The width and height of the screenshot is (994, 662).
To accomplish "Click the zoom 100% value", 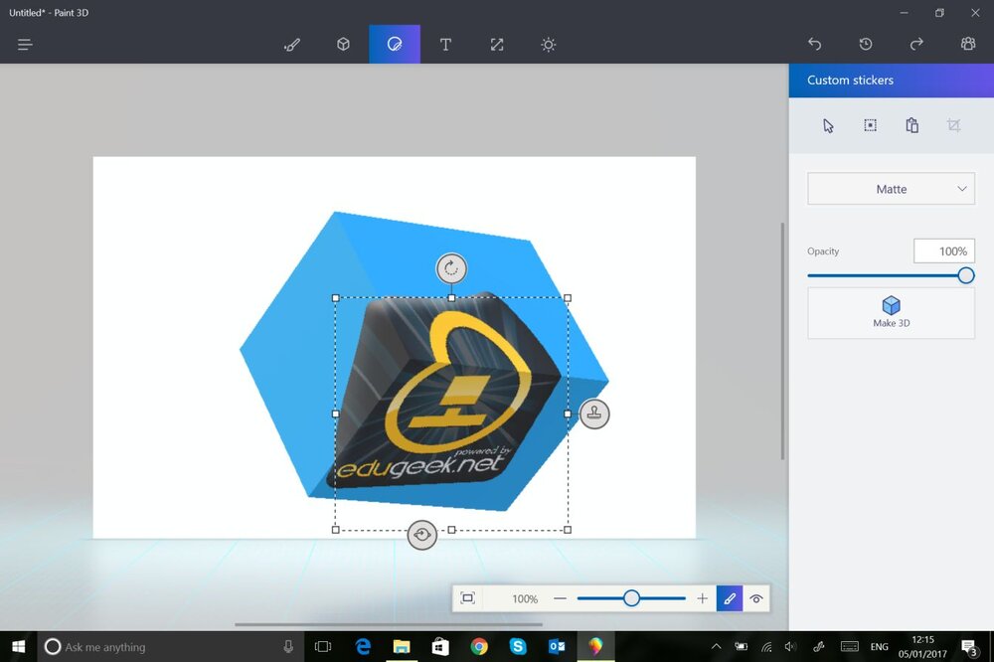I will click(525, 598).
